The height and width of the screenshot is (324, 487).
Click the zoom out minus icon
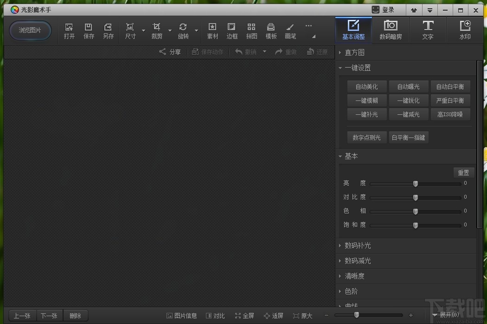[x=327, y=315]
